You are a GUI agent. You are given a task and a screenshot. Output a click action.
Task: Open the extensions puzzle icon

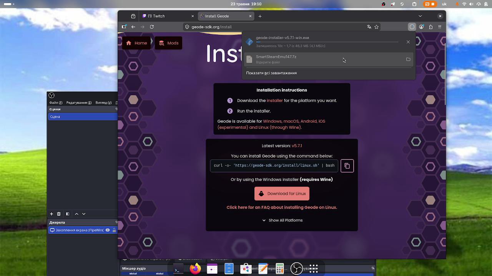[x=430, y=27]
